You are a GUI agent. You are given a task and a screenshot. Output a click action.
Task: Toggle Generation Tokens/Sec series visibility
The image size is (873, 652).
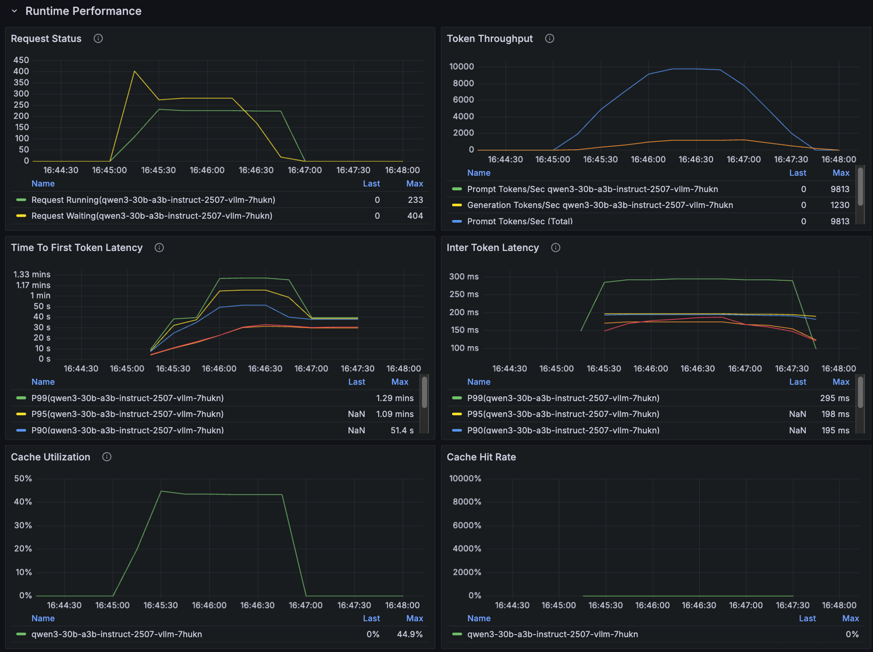[599, 205]
